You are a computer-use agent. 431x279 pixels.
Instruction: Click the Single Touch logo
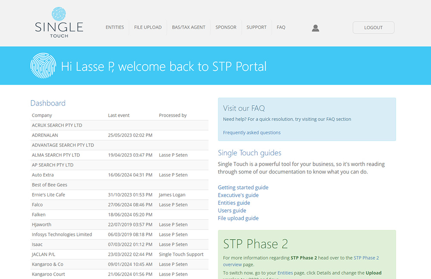tap(59, 22)
